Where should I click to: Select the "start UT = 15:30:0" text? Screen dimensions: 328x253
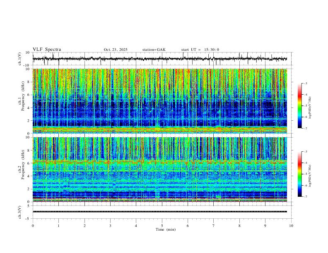click(200, 50)
